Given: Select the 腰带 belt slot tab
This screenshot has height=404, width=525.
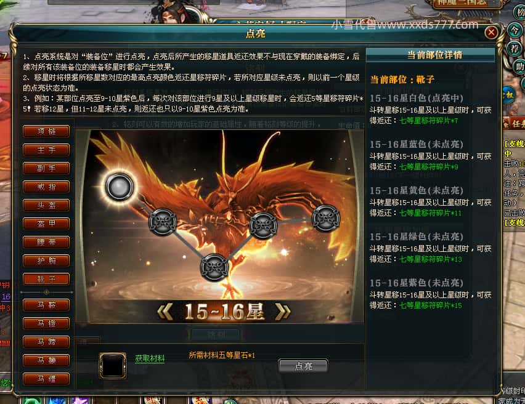Looking at the screenshot, I should click(46, 242).
